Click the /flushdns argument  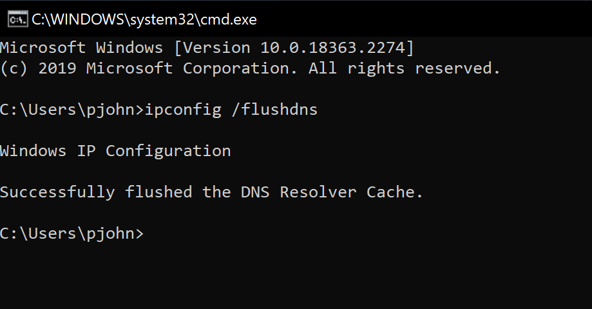[x=275, y=109]
